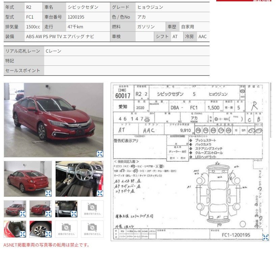Expand the steering wheel interior photo
277x260 pixels.
point(100,193)
